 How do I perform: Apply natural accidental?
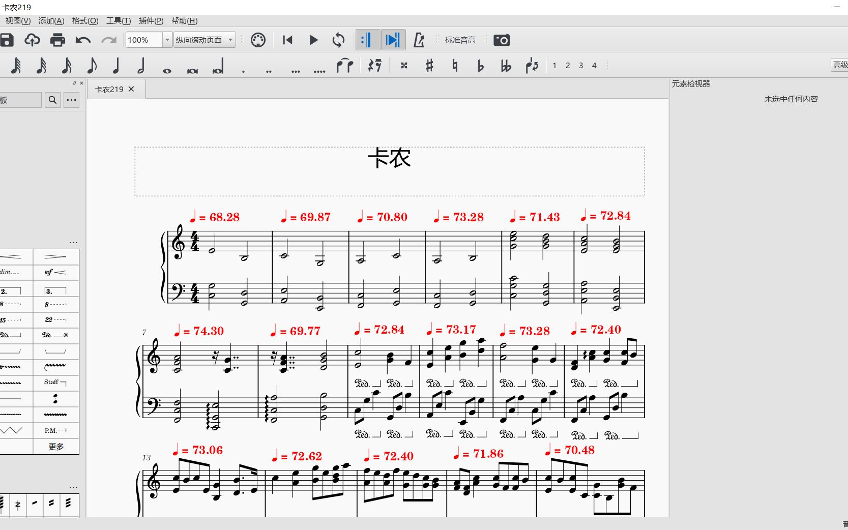coord(455,66)
